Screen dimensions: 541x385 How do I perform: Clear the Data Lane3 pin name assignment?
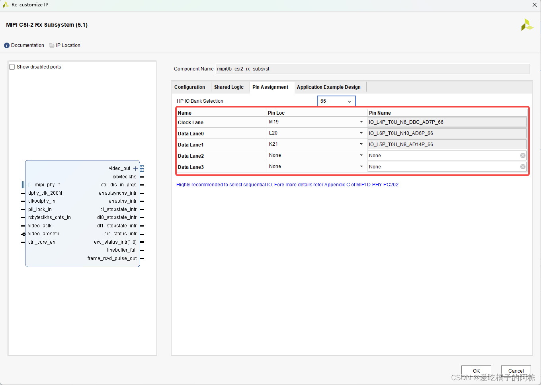522,166
